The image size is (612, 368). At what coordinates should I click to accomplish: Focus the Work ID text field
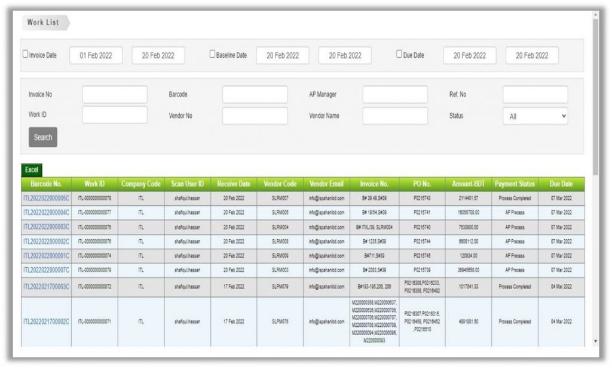point(114,115)
